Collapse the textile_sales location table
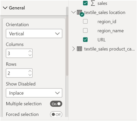This screenshot has width=137, height=121. point(73,12)
